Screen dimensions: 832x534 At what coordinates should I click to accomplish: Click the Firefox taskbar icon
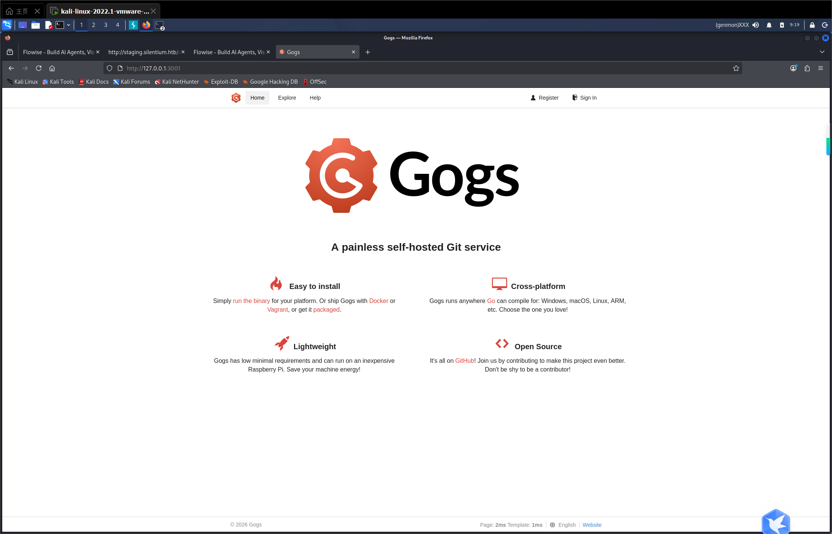coord(146,25)
